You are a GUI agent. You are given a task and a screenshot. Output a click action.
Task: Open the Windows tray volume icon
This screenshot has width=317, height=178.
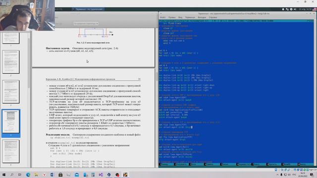pyautogui.click(x=289, y=175)
